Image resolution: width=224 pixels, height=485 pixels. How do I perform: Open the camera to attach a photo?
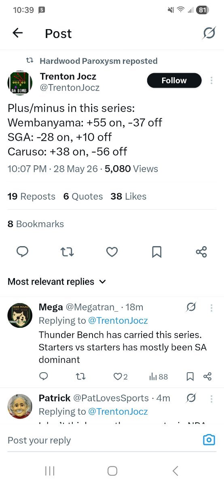click(209, 440)
